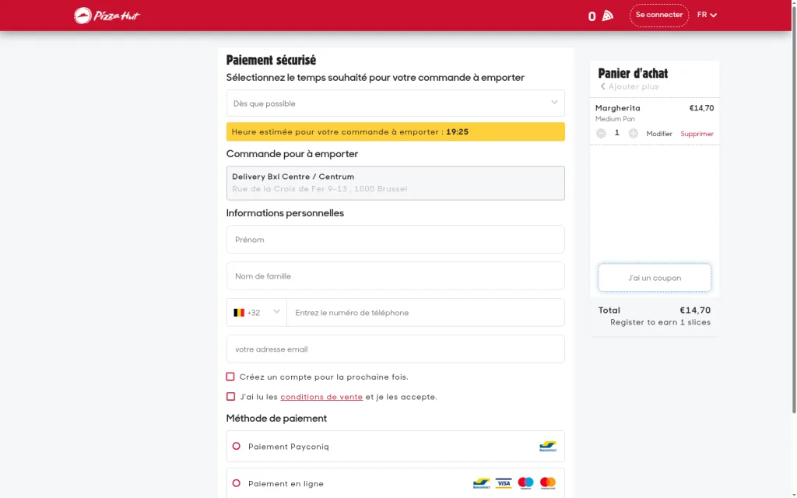Image resolution: width=797 pixels, height=498 pixels.
Task: Click the Bancontact logo beside Paiement Payconiq
Action: click(548, 447)
